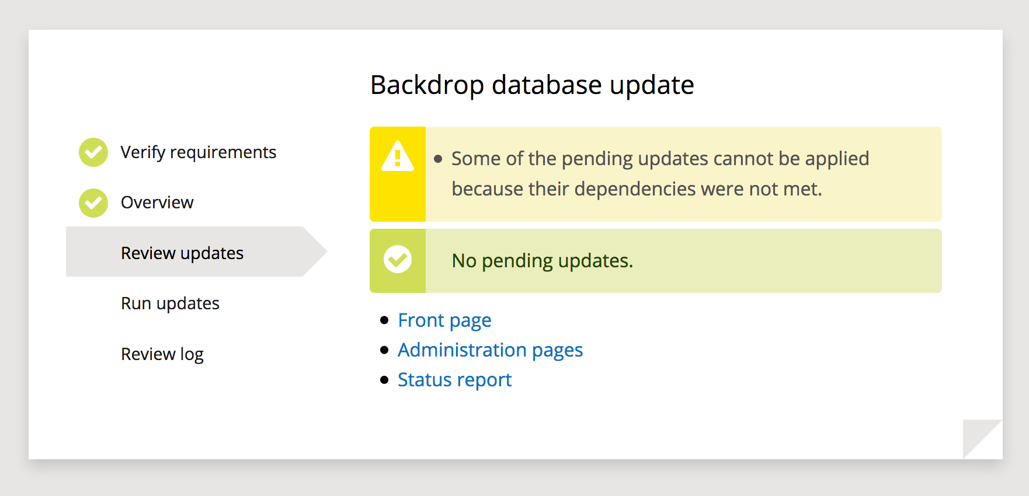
Task: Click the bullet before the warning message text
Action: [439, 159]
